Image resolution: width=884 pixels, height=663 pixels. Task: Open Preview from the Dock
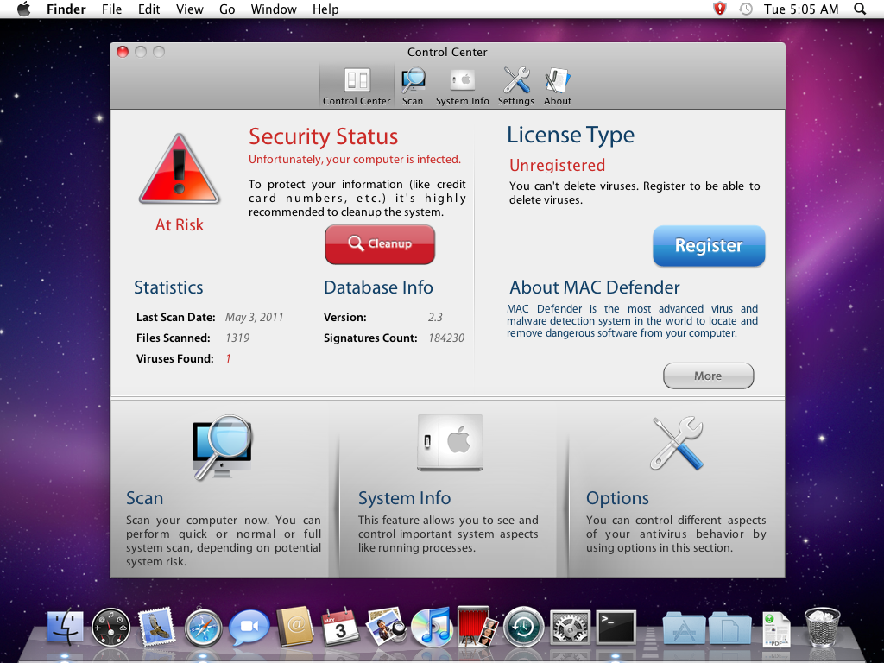point(385,627)
